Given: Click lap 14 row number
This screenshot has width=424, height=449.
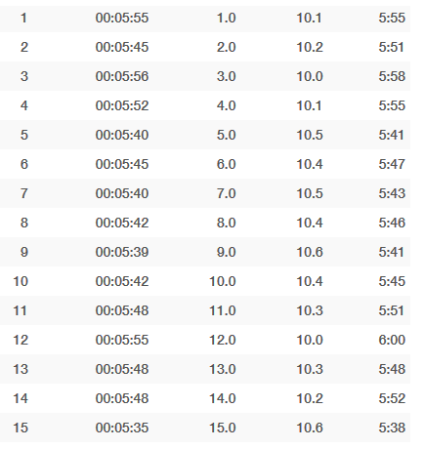Looking at the screenshot, I should pyautogui.click(x=21, y=398).
